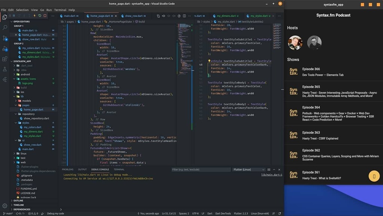
Task: Switch to the Output panel tab
Action: (82, 170)
